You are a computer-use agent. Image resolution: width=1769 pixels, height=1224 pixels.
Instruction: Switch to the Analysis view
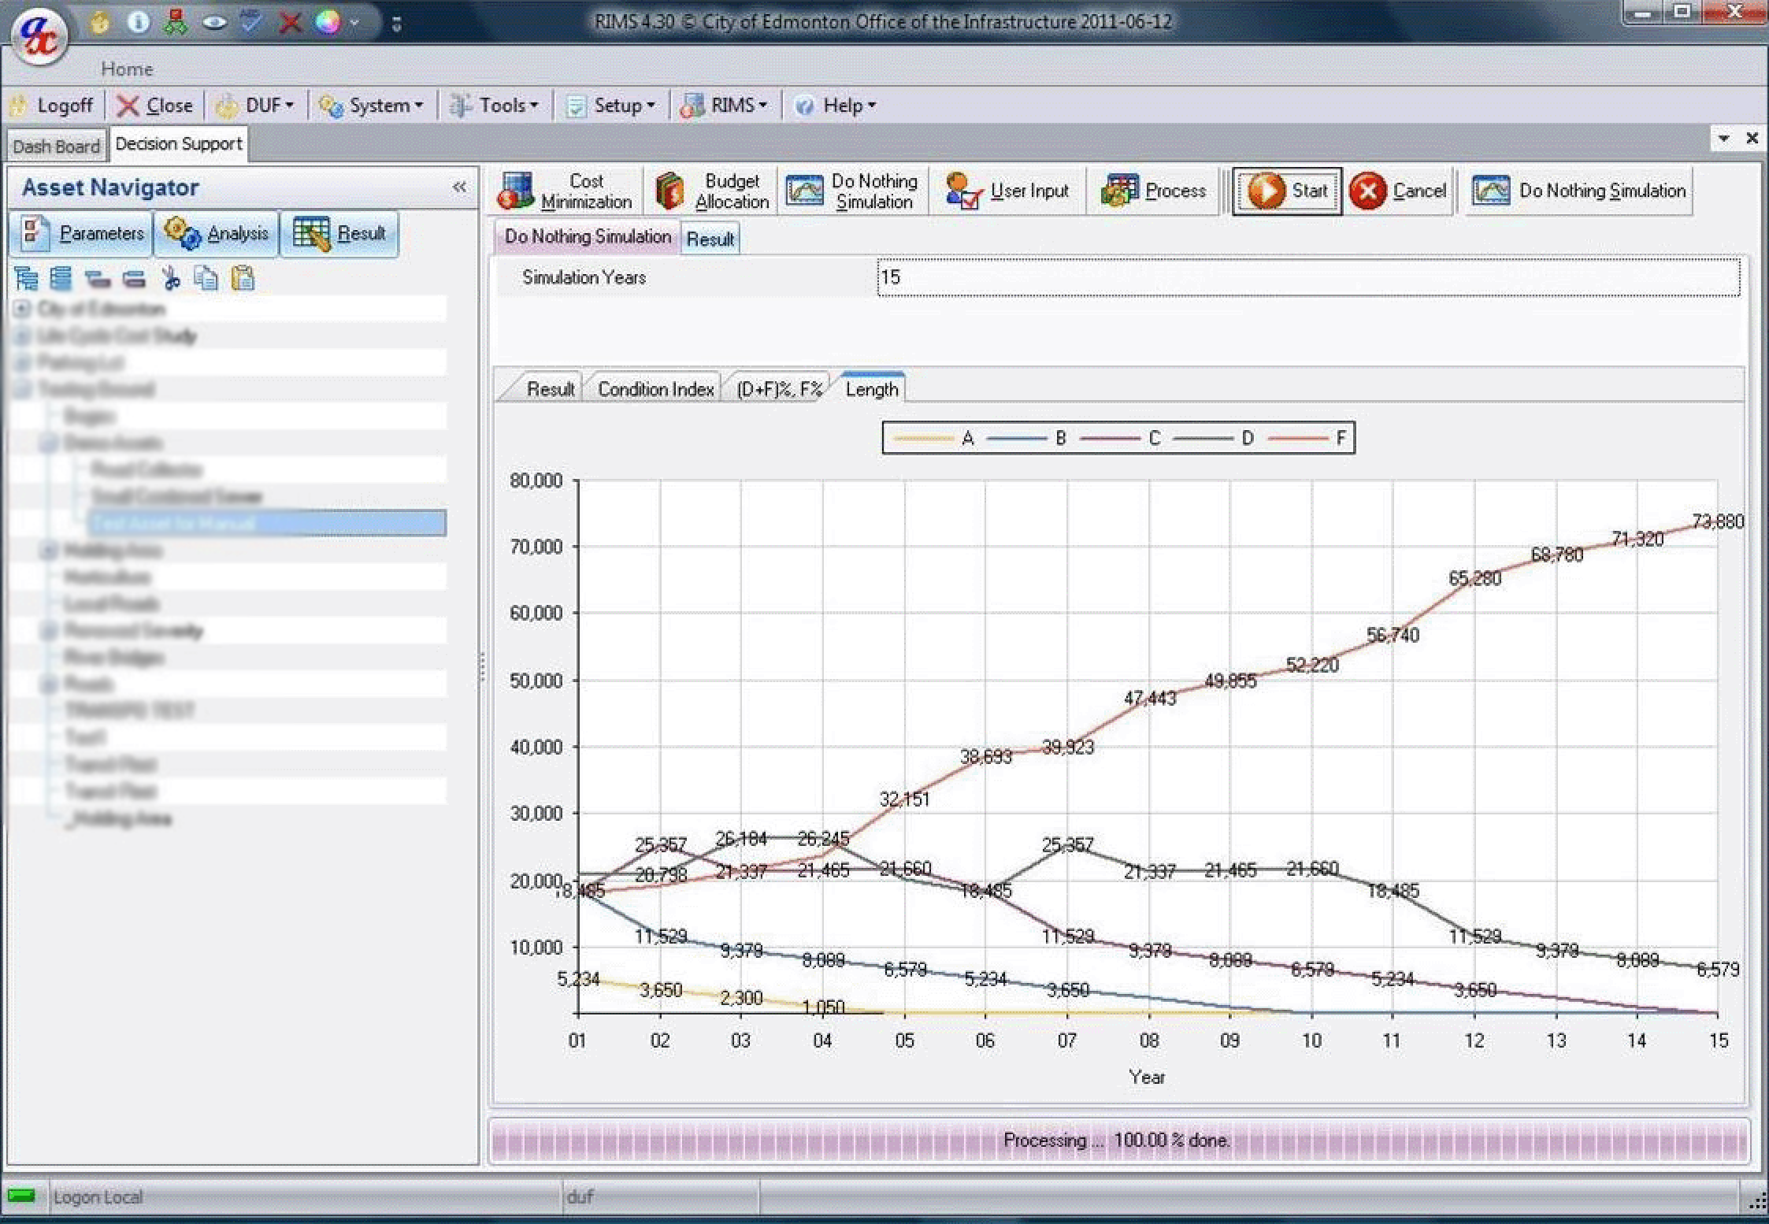tap(217, 233)
